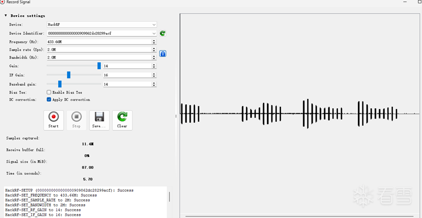Disable Apply DC correction checkbox

tap(49, 99)
